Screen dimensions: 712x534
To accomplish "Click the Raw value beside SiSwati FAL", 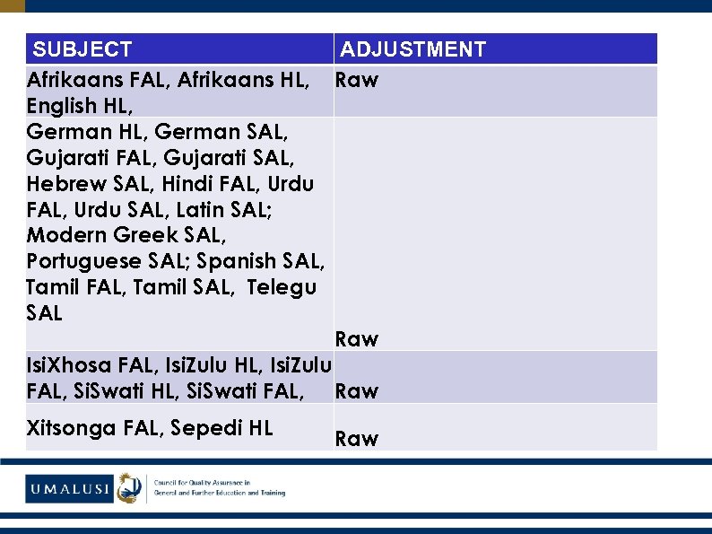I will (357, 391).
